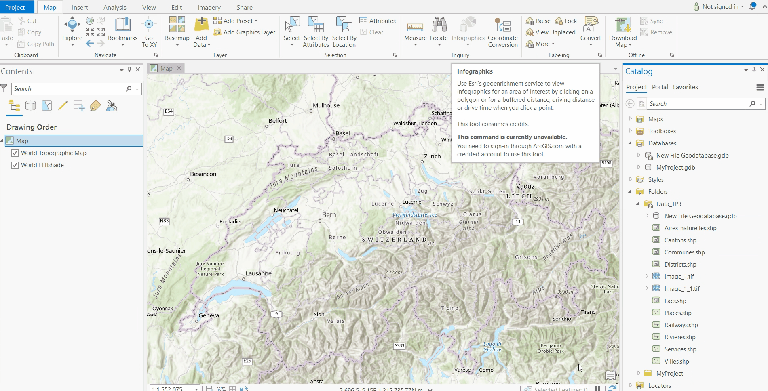Toggle World Hillshade layer visibility
768x391 pixels.
point(15,165)
